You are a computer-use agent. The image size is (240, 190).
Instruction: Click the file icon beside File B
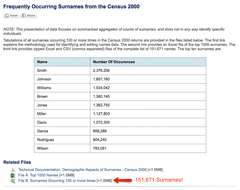coord(13,181)
